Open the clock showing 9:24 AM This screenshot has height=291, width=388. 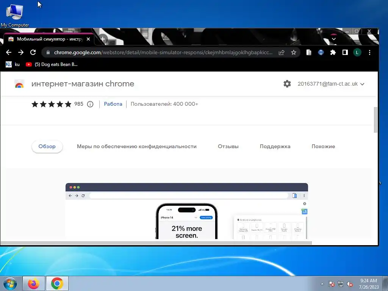pyautogui.click(x=369, y=283)
